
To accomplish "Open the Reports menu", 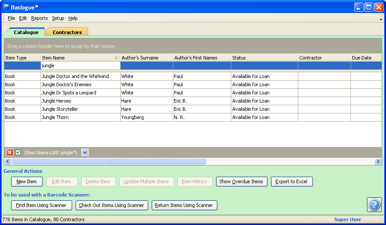I will [x=39, y=18].
